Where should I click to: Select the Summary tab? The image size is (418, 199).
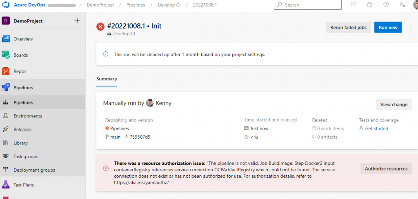[x=107, y=79]
